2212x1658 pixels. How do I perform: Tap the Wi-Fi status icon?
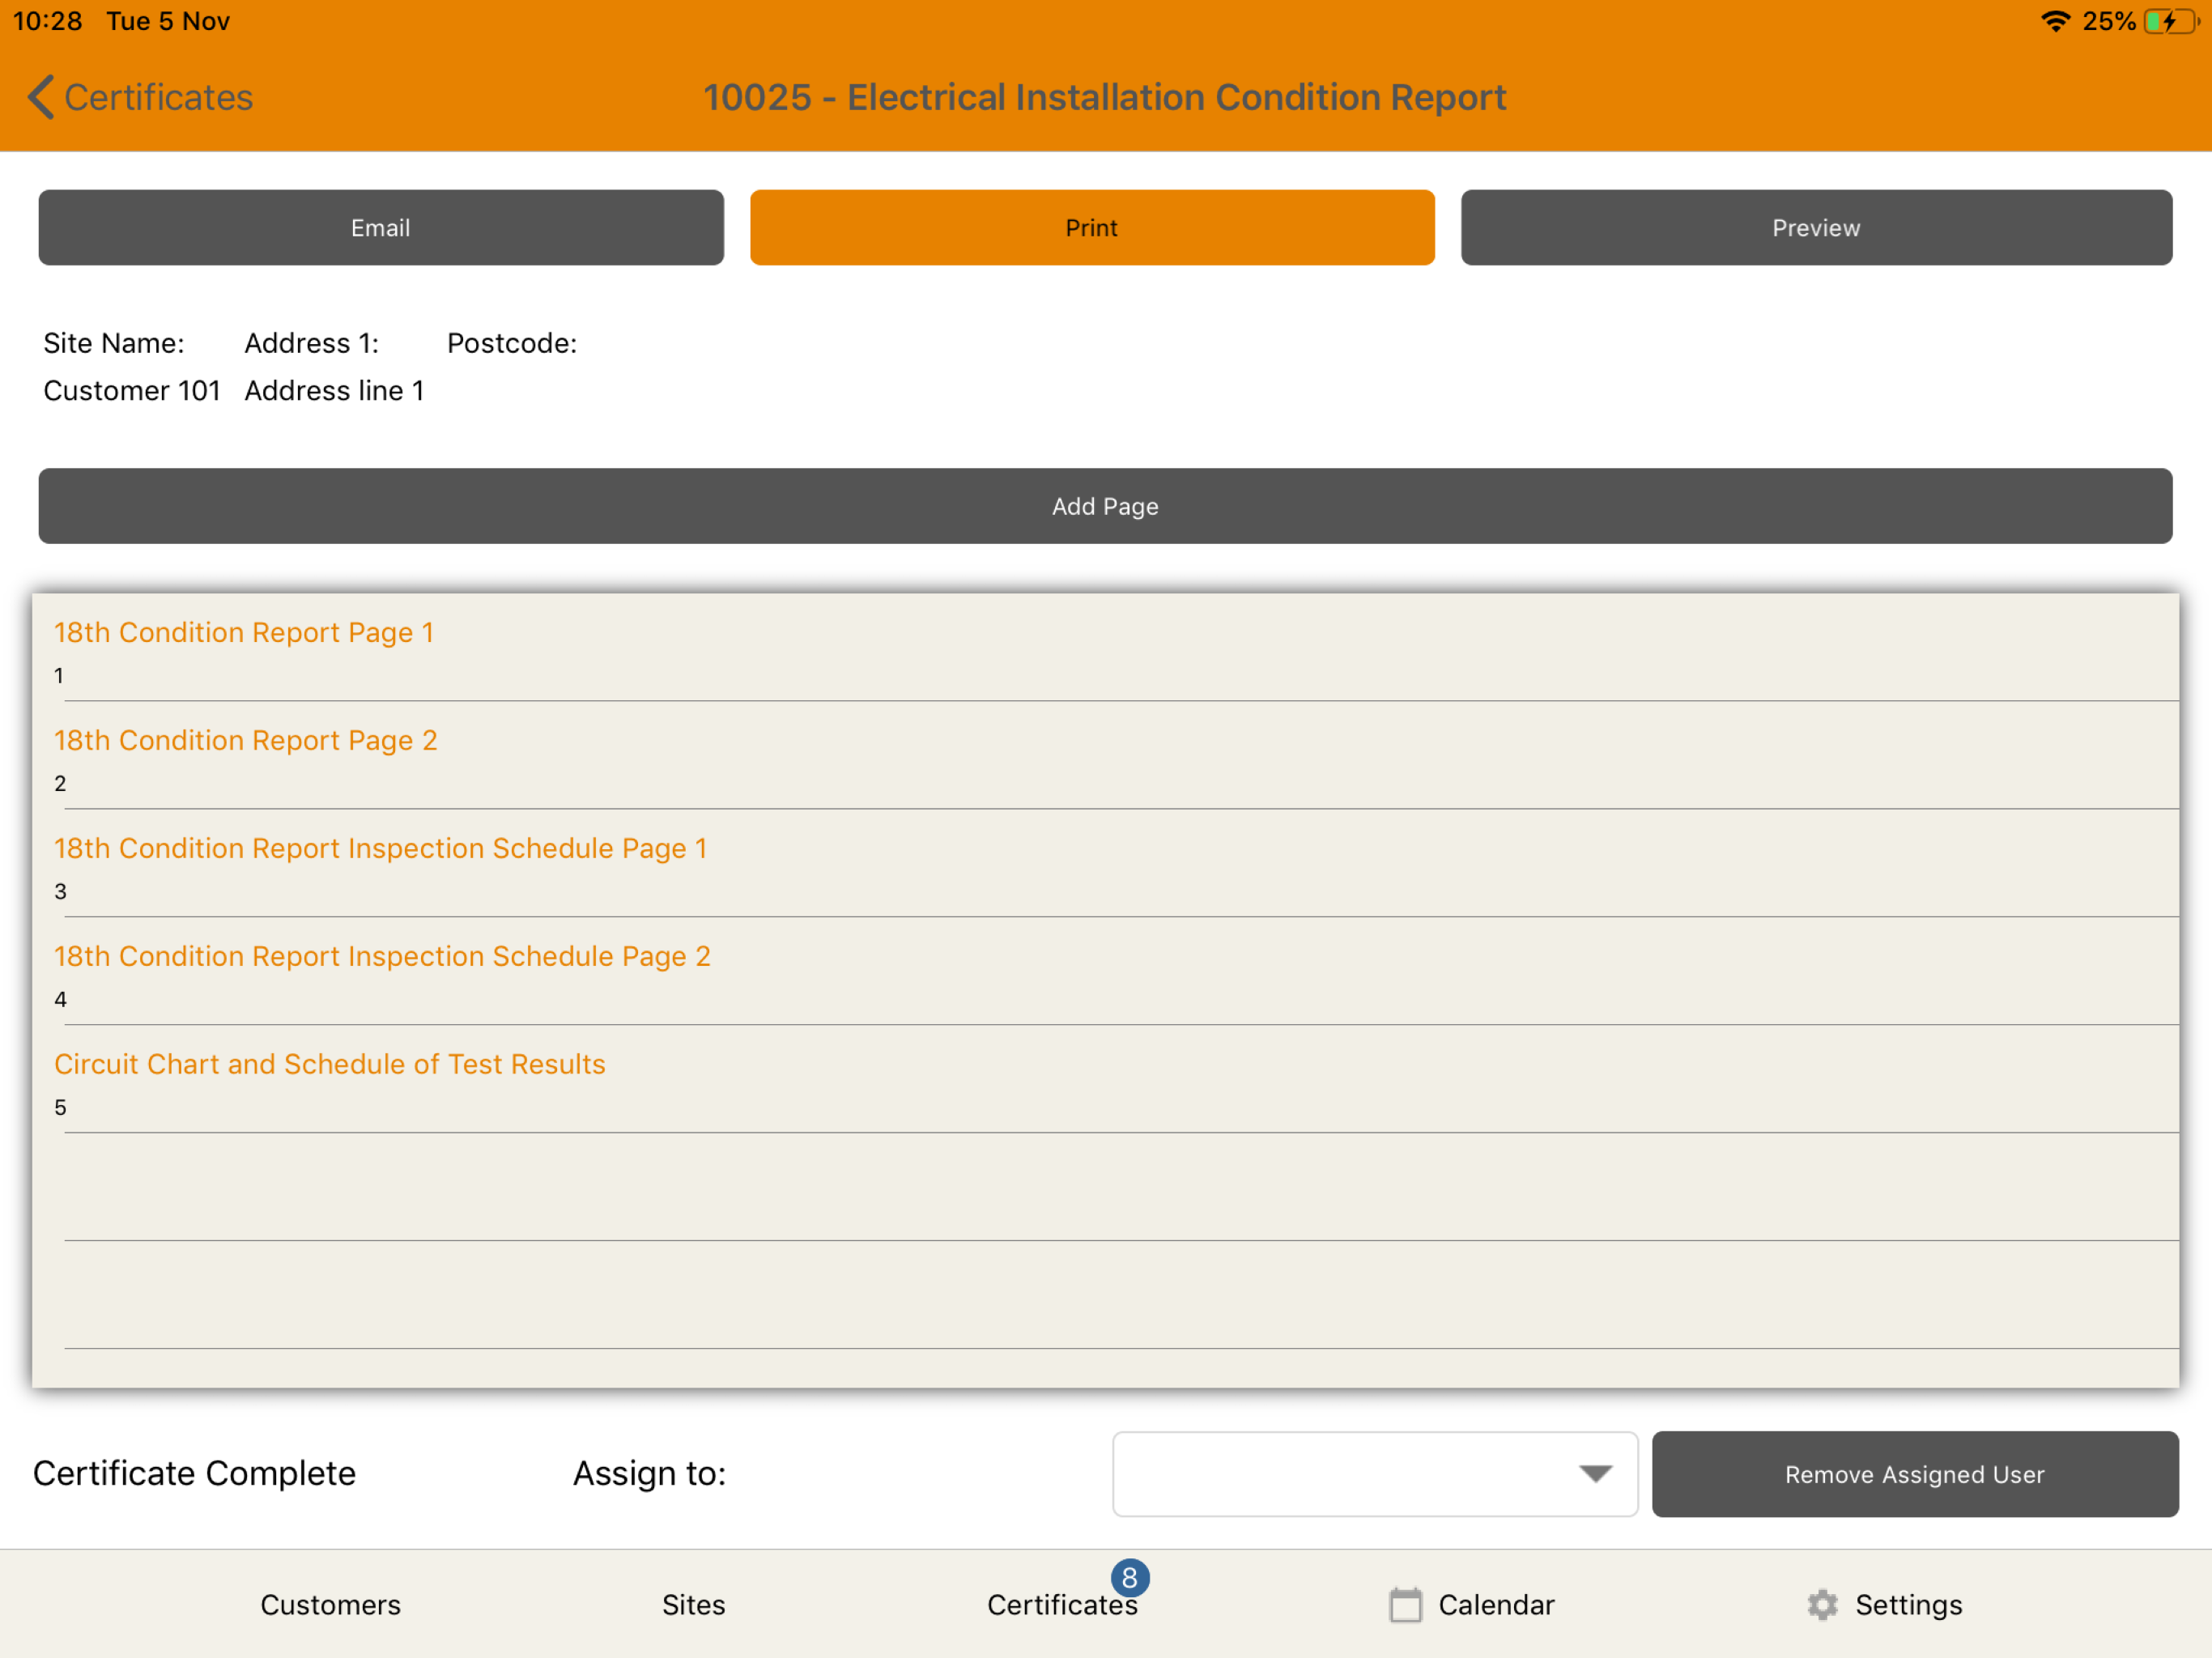pyautogui.click(x=2055, y=21)
